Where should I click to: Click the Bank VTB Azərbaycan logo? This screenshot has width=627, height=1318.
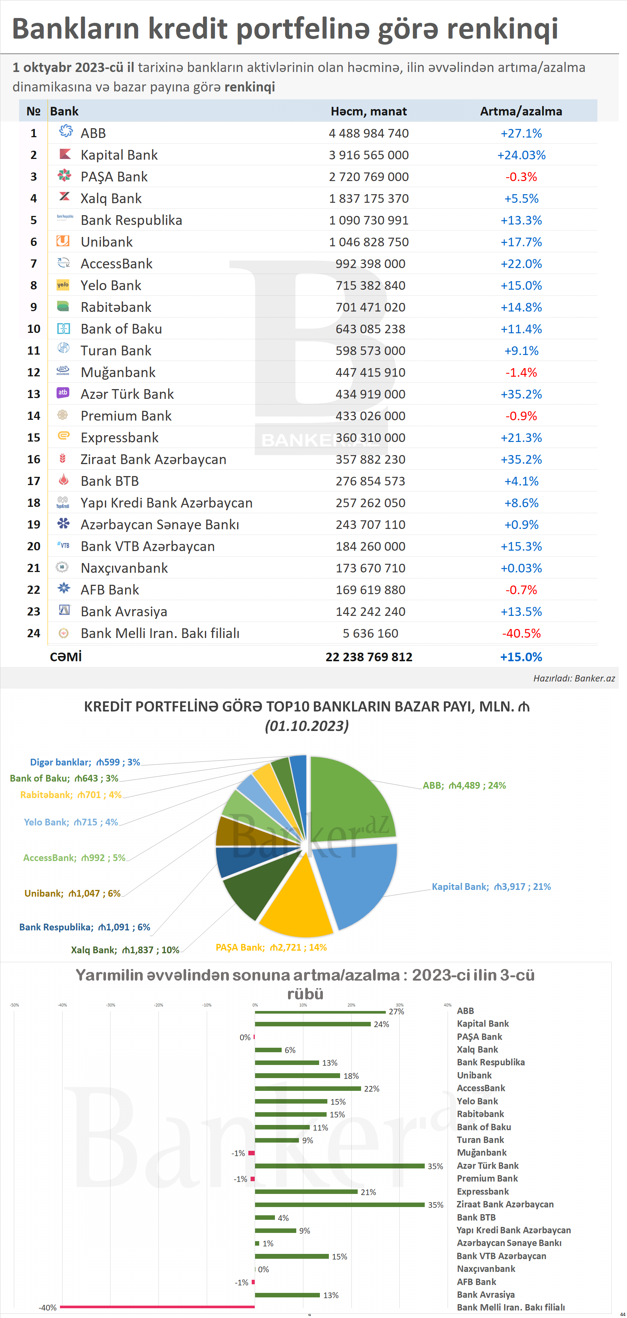coord(63,545)
